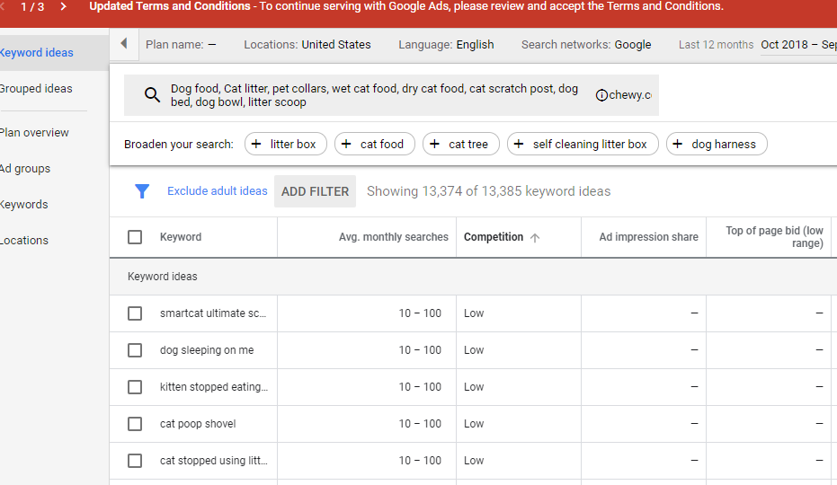Open the Keywords section
This screenshot has width=837, height=485.
coord(24,205)
